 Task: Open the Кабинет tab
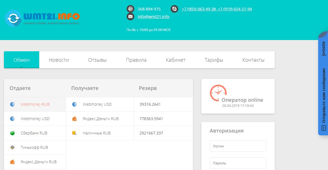(175, 60)
